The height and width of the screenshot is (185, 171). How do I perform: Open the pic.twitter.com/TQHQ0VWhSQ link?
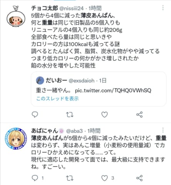coord(113,91)
